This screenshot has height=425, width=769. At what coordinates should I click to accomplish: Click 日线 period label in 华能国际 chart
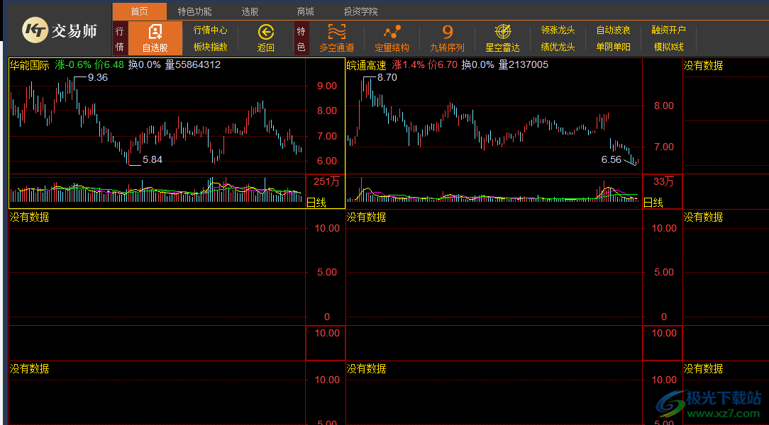tap(316, 203)
